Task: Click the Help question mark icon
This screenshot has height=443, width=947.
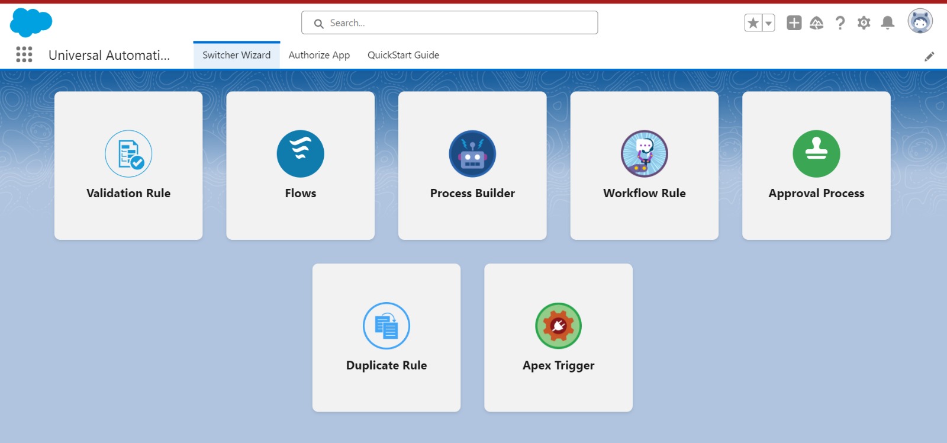Action: pos(840,23)
